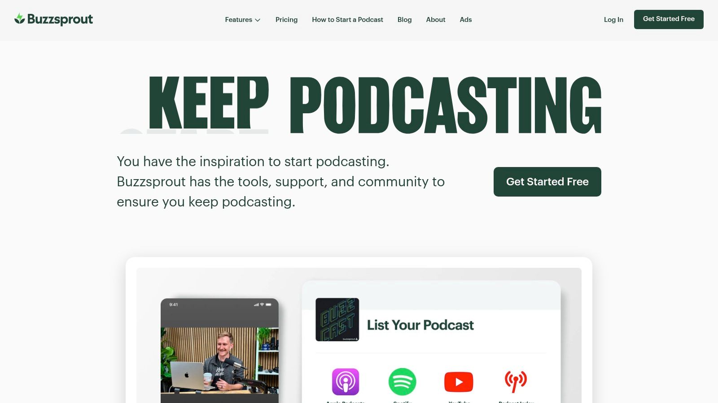Visit the Blog link
The image size is (718, 403).
[x=404, y=20]
